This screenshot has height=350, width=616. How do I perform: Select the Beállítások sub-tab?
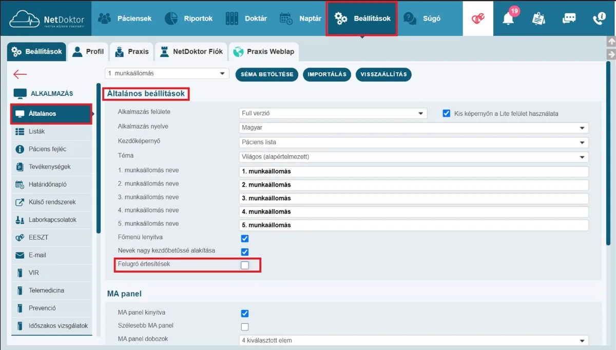[36, 52]
